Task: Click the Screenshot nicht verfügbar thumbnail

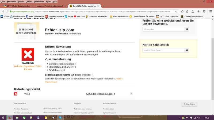Action: click(x=26, y=31)
